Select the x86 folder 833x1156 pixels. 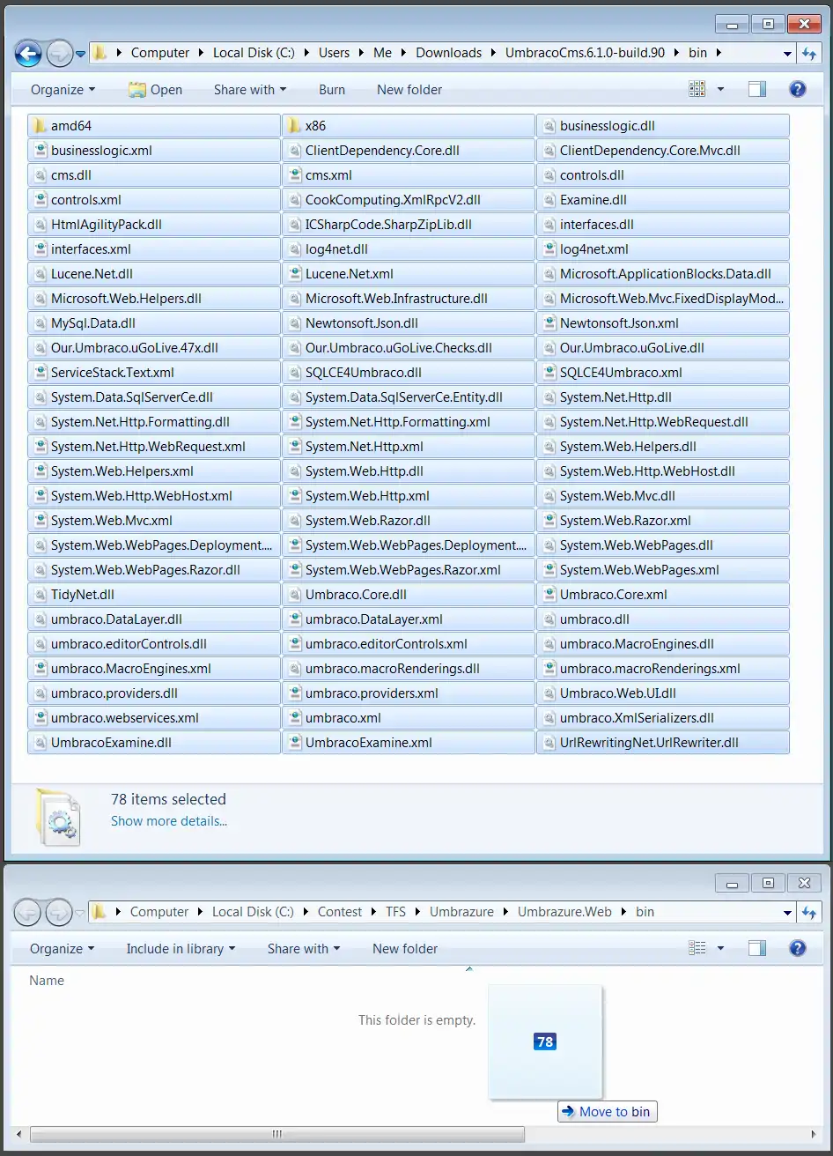pyautogui.click(x=408, y=126)
